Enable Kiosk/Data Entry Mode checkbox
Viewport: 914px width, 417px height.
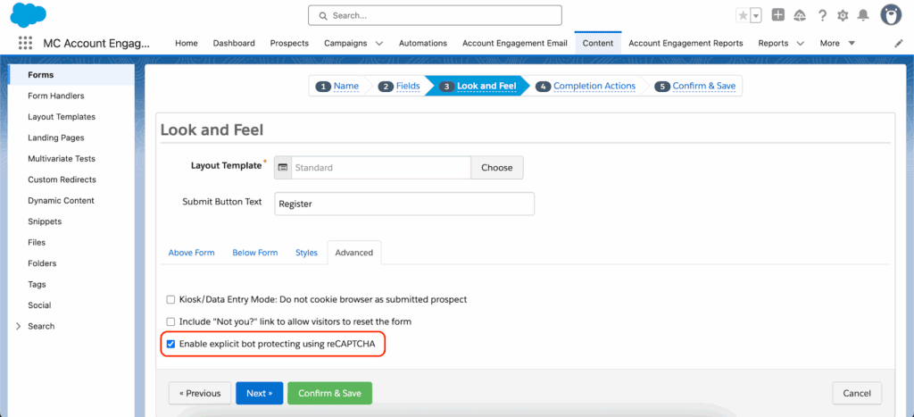170,300
